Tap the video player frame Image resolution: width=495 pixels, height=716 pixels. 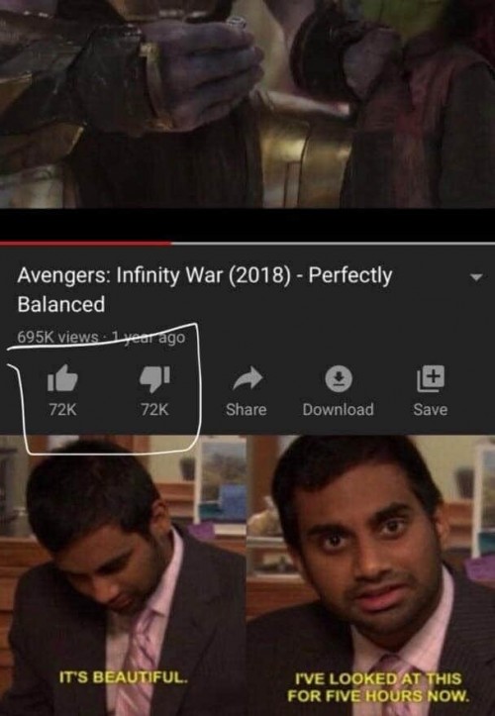247,104
